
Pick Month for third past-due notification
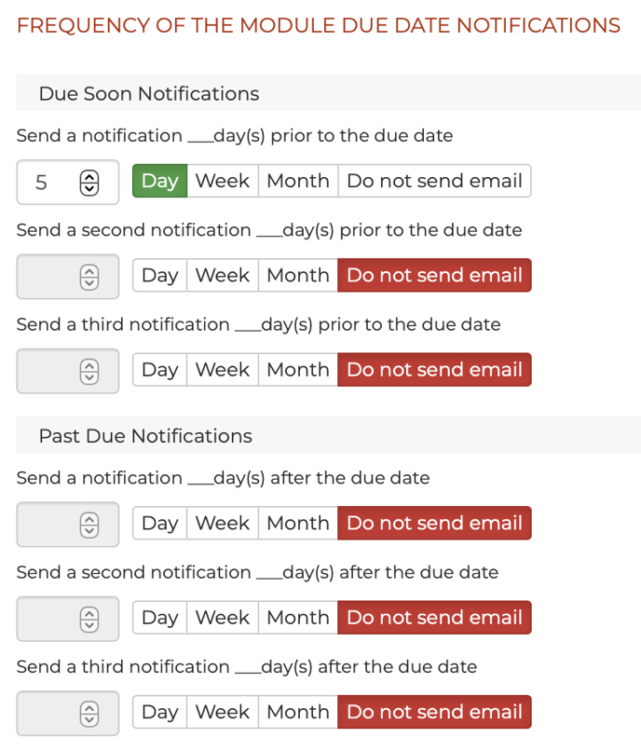click(297, 711)
